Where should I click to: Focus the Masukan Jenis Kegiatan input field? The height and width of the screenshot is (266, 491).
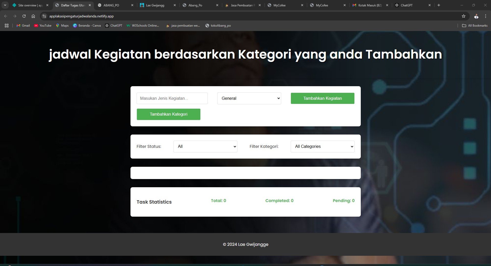pyautogui.click(x=172, y=98)
